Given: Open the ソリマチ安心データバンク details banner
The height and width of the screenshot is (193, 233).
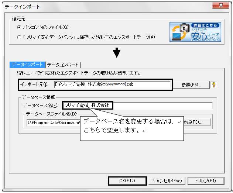Looking at the screenshot, I should [195, 32].
